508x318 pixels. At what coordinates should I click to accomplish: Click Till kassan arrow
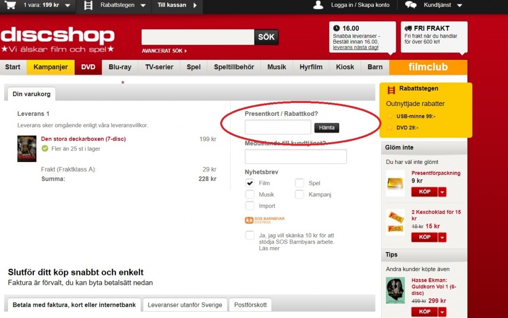[195, 5]
